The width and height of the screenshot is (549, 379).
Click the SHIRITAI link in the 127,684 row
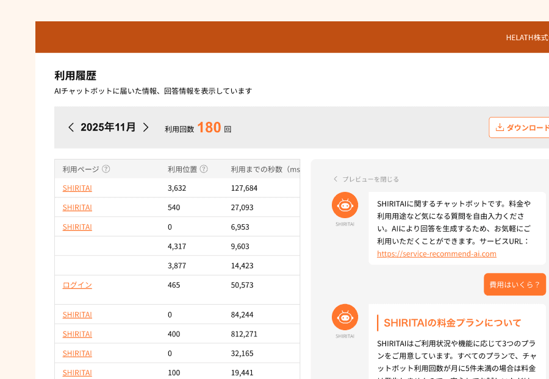(77, 188)
